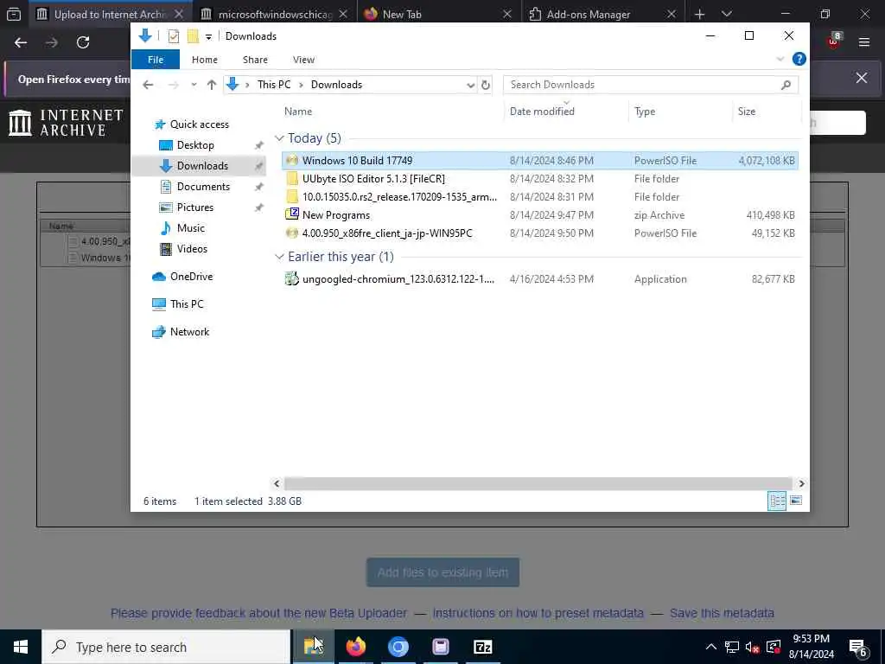Click This PC in the address breadcrumb
885x664 pixels.
tap(274, 85)
